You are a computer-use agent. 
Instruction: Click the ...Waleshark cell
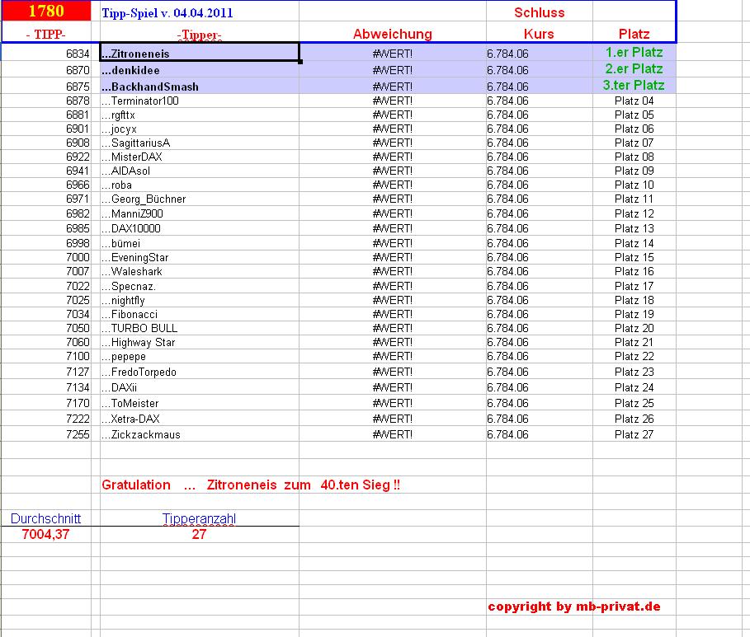pos(200,271)
